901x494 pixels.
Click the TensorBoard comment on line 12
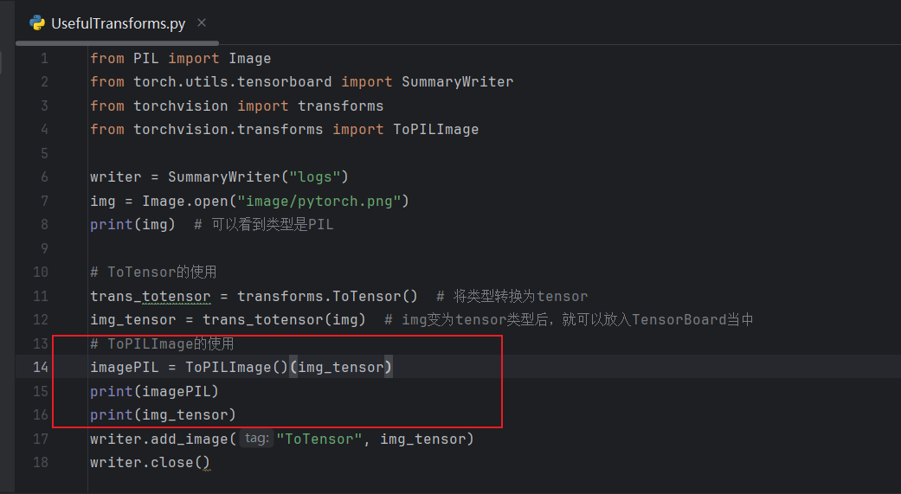(x=569, y=320)
